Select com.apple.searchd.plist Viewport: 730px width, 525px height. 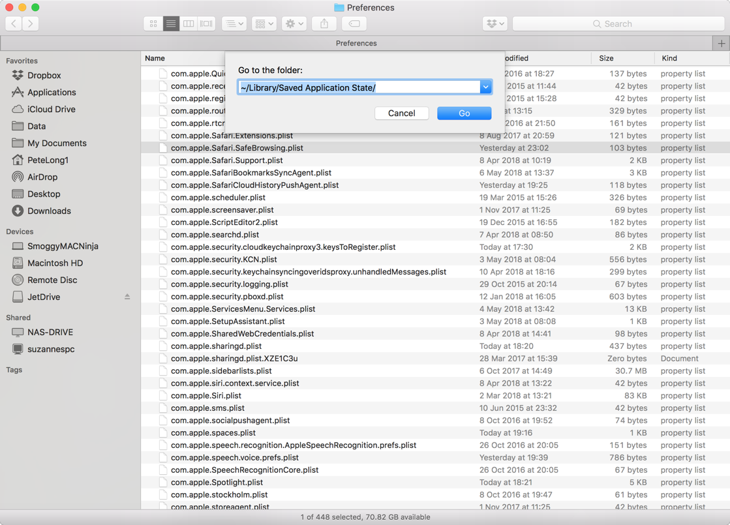(x=435, y=235)
